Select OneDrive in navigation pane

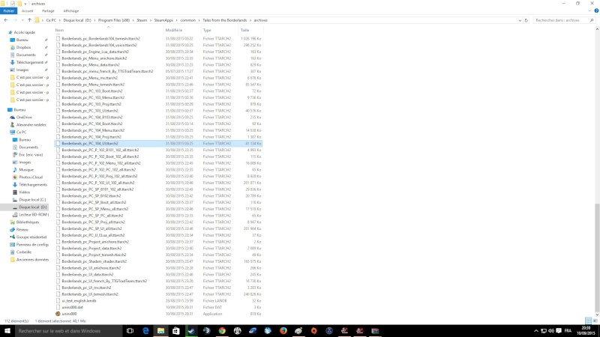tap(24, 118)
